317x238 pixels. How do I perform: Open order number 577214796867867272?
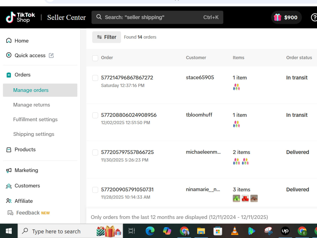coord(127,78)
